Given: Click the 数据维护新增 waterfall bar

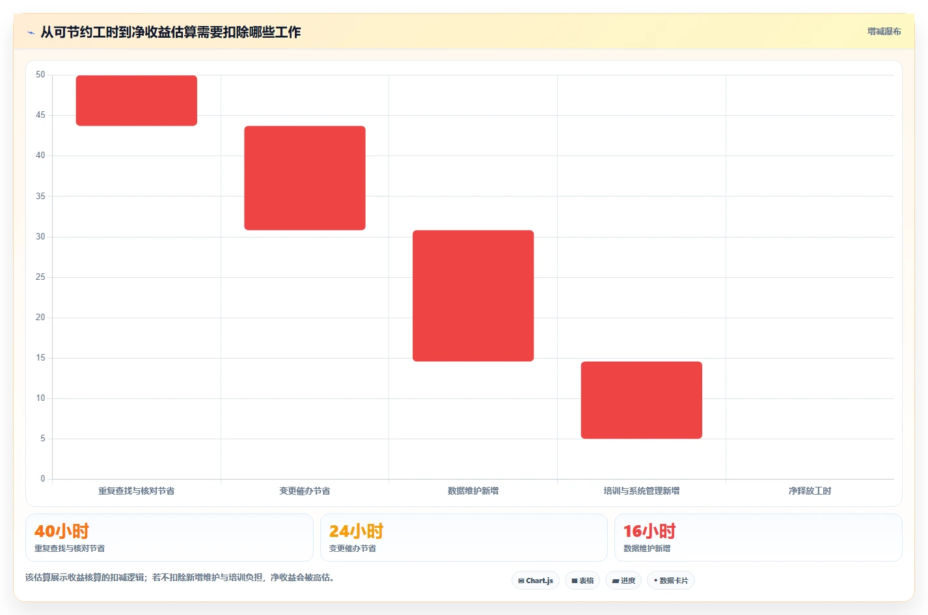Looking at the screenshot, I should (473, 295).
